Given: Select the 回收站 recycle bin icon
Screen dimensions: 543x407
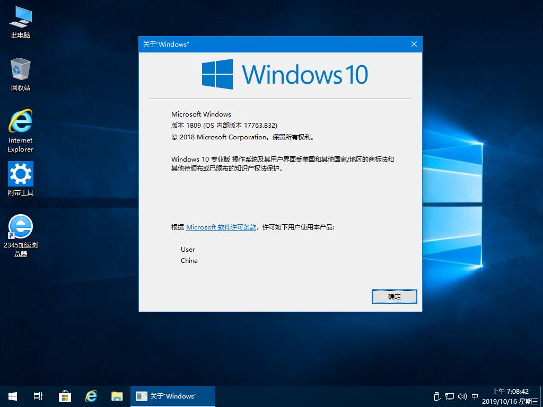Looking at the screenshot, I should pyautogui.click(x=21, y=74).
